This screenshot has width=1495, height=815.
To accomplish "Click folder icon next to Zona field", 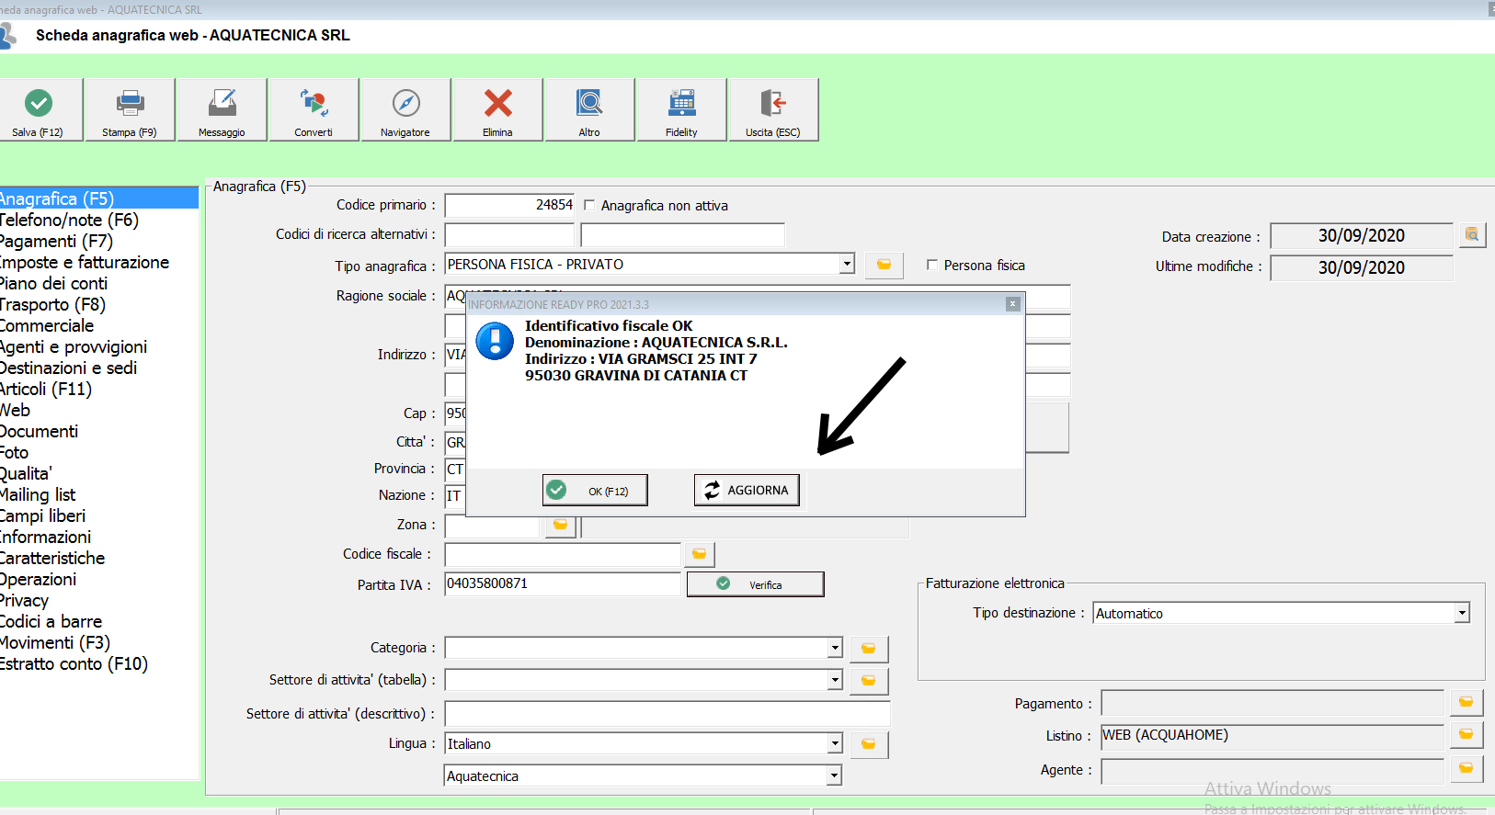I will 561,526.
